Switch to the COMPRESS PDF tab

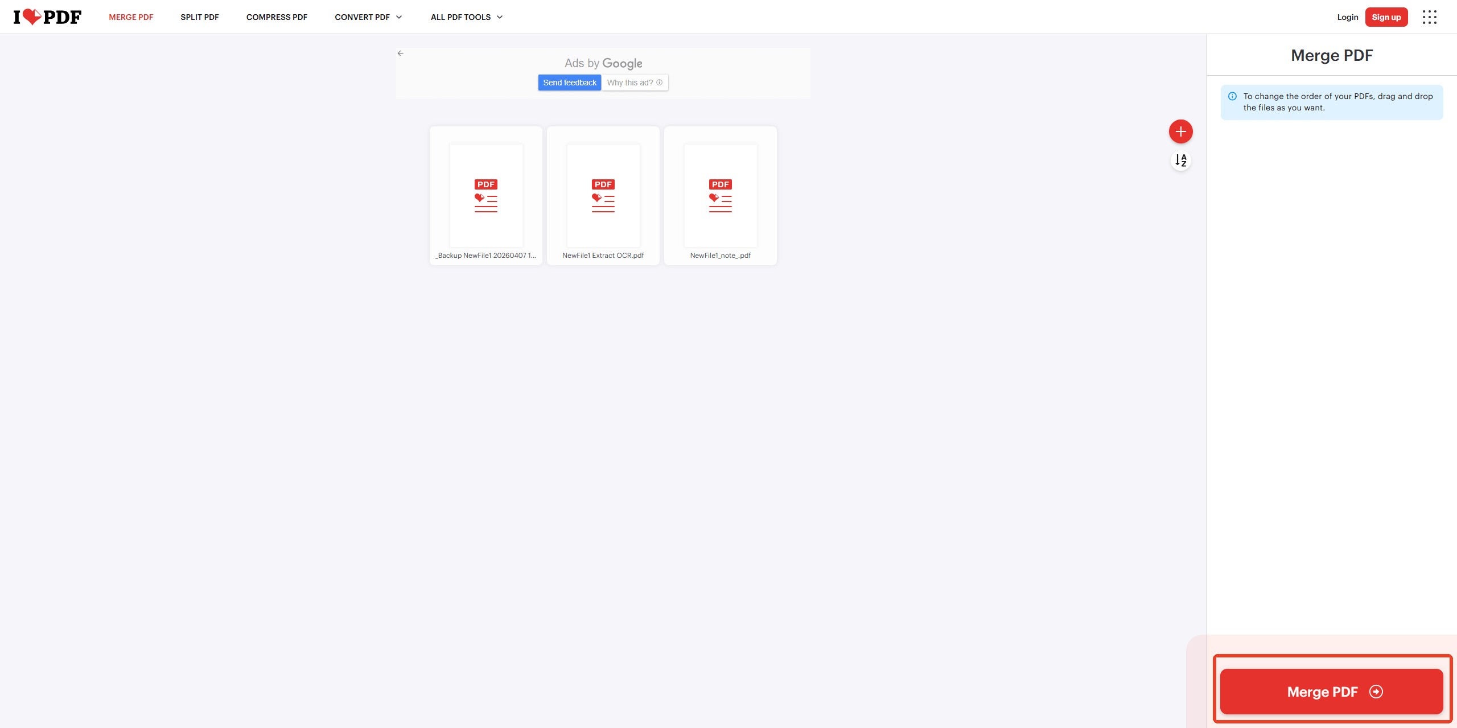pyautogui.click(x=277, y=17)
